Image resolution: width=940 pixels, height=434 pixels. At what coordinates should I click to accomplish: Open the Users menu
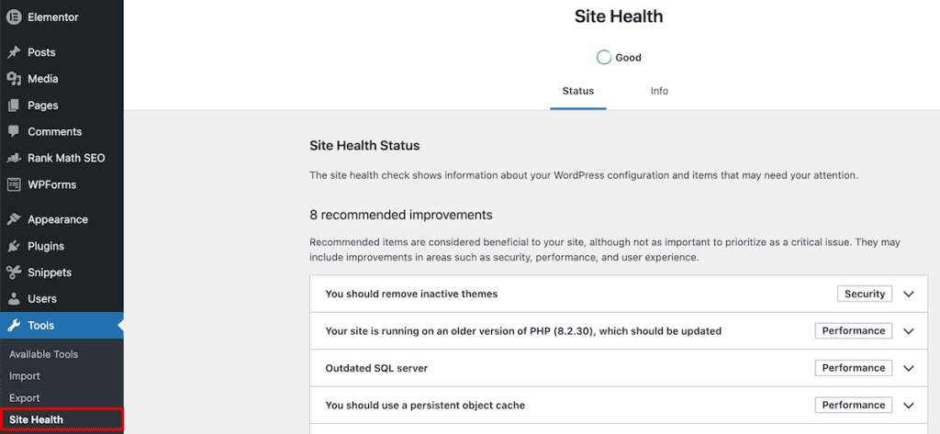pos(62,298)
